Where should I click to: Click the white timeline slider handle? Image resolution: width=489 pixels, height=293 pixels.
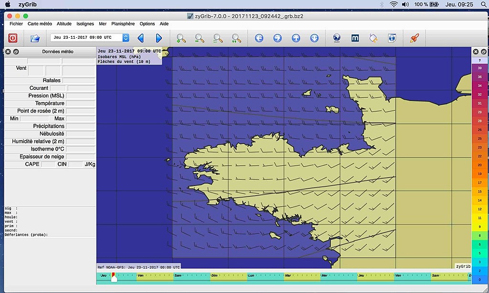(114, 279)
